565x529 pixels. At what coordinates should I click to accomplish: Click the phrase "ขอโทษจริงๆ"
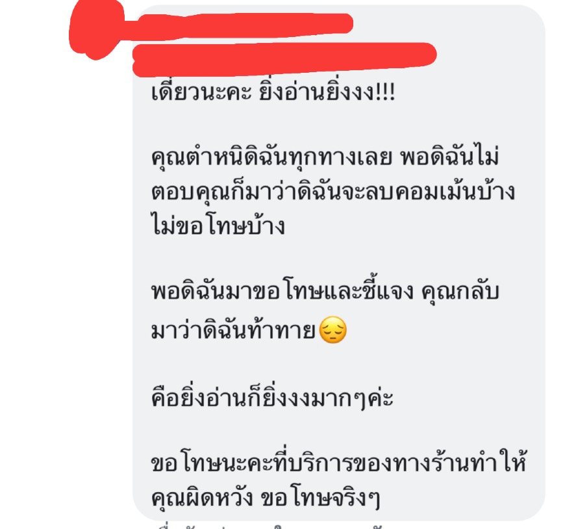coord(320,498)
